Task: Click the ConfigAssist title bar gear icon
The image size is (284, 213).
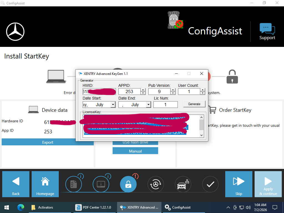Action: point(3,3)
